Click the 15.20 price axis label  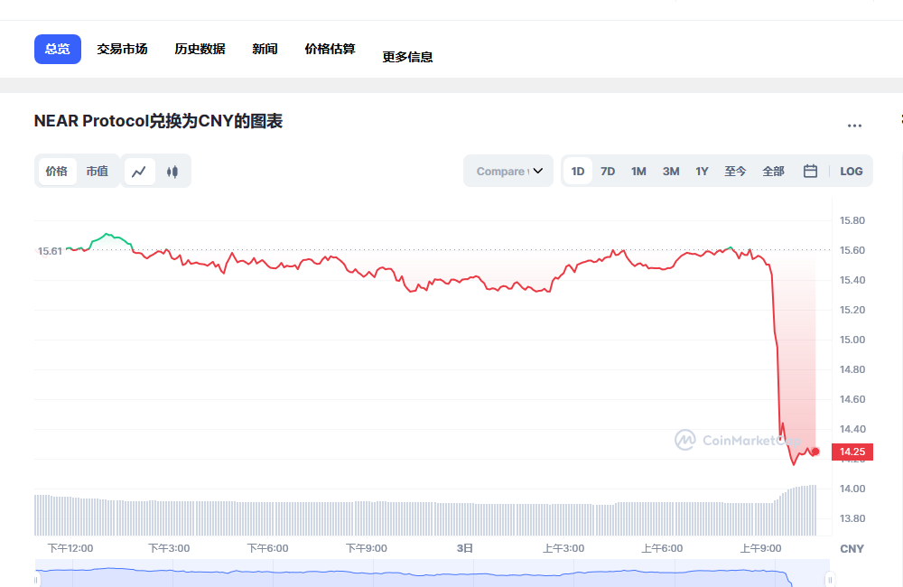click(x=852, y=310)
